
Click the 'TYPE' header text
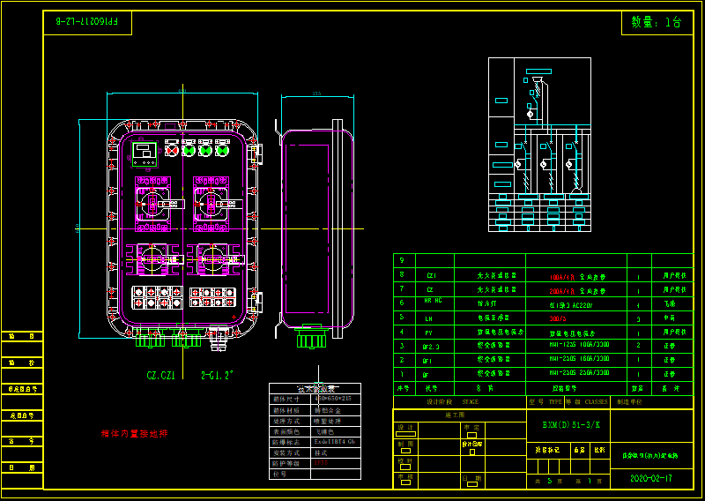point(555,402)
